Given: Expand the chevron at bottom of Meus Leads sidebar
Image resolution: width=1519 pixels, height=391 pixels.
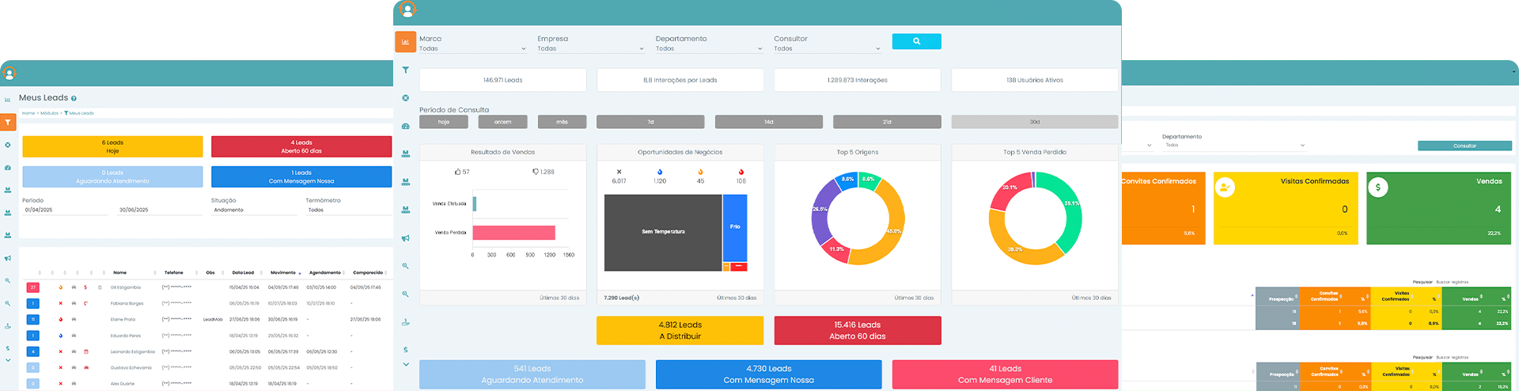Looking at the screenshot, I should 8,360.
